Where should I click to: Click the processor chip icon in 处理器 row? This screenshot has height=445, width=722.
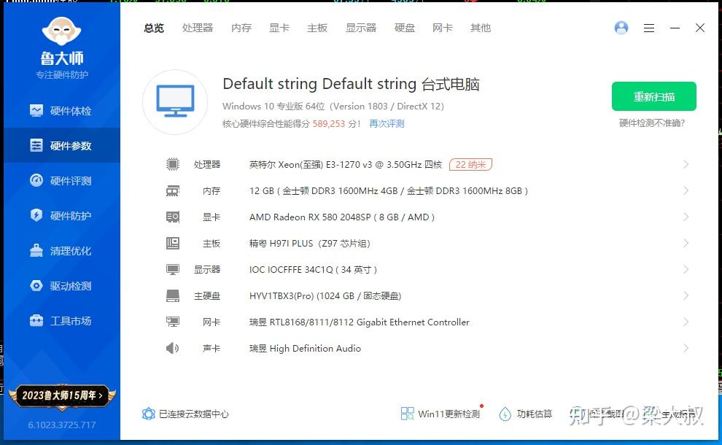point(173,164)
